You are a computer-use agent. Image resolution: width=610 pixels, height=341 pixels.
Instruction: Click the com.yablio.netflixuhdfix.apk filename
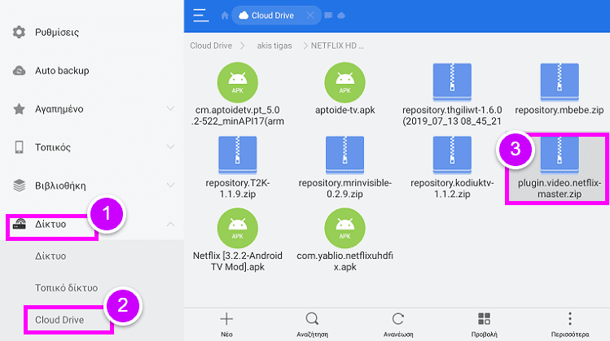click(x=344, y=261)
